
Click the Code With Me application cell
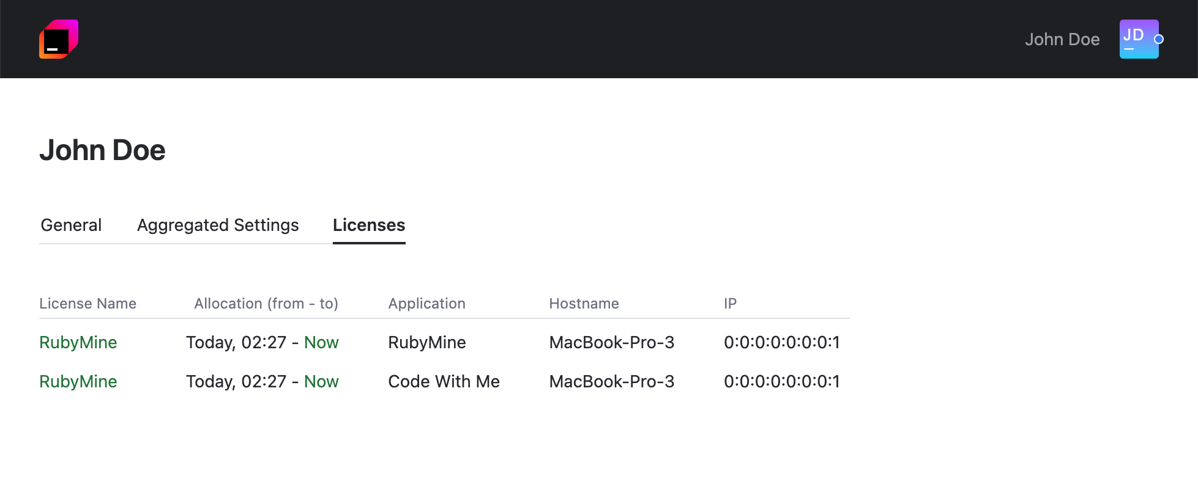click(444, 382)
